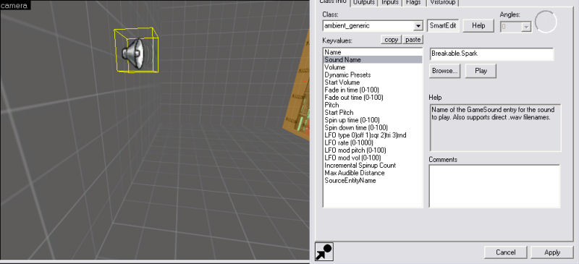Select the speaker entity icon in camera view
The image size is (579, 264).
[x=134, y=54]
